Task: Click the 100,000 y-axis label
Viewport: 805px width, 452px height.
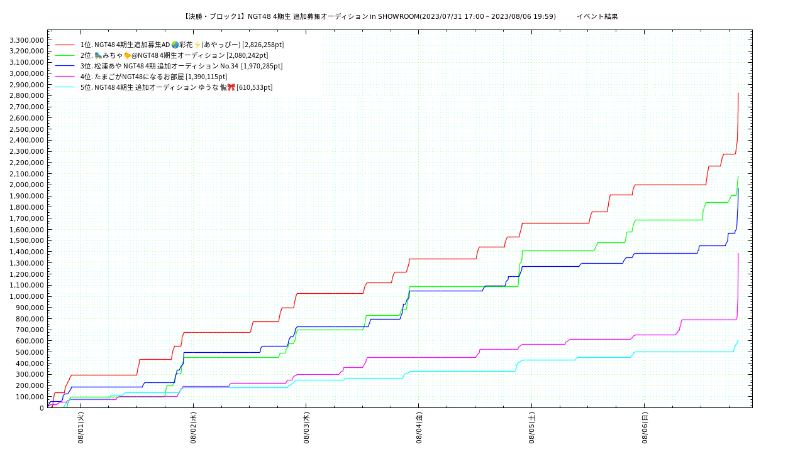Action: tap(30, 397)
